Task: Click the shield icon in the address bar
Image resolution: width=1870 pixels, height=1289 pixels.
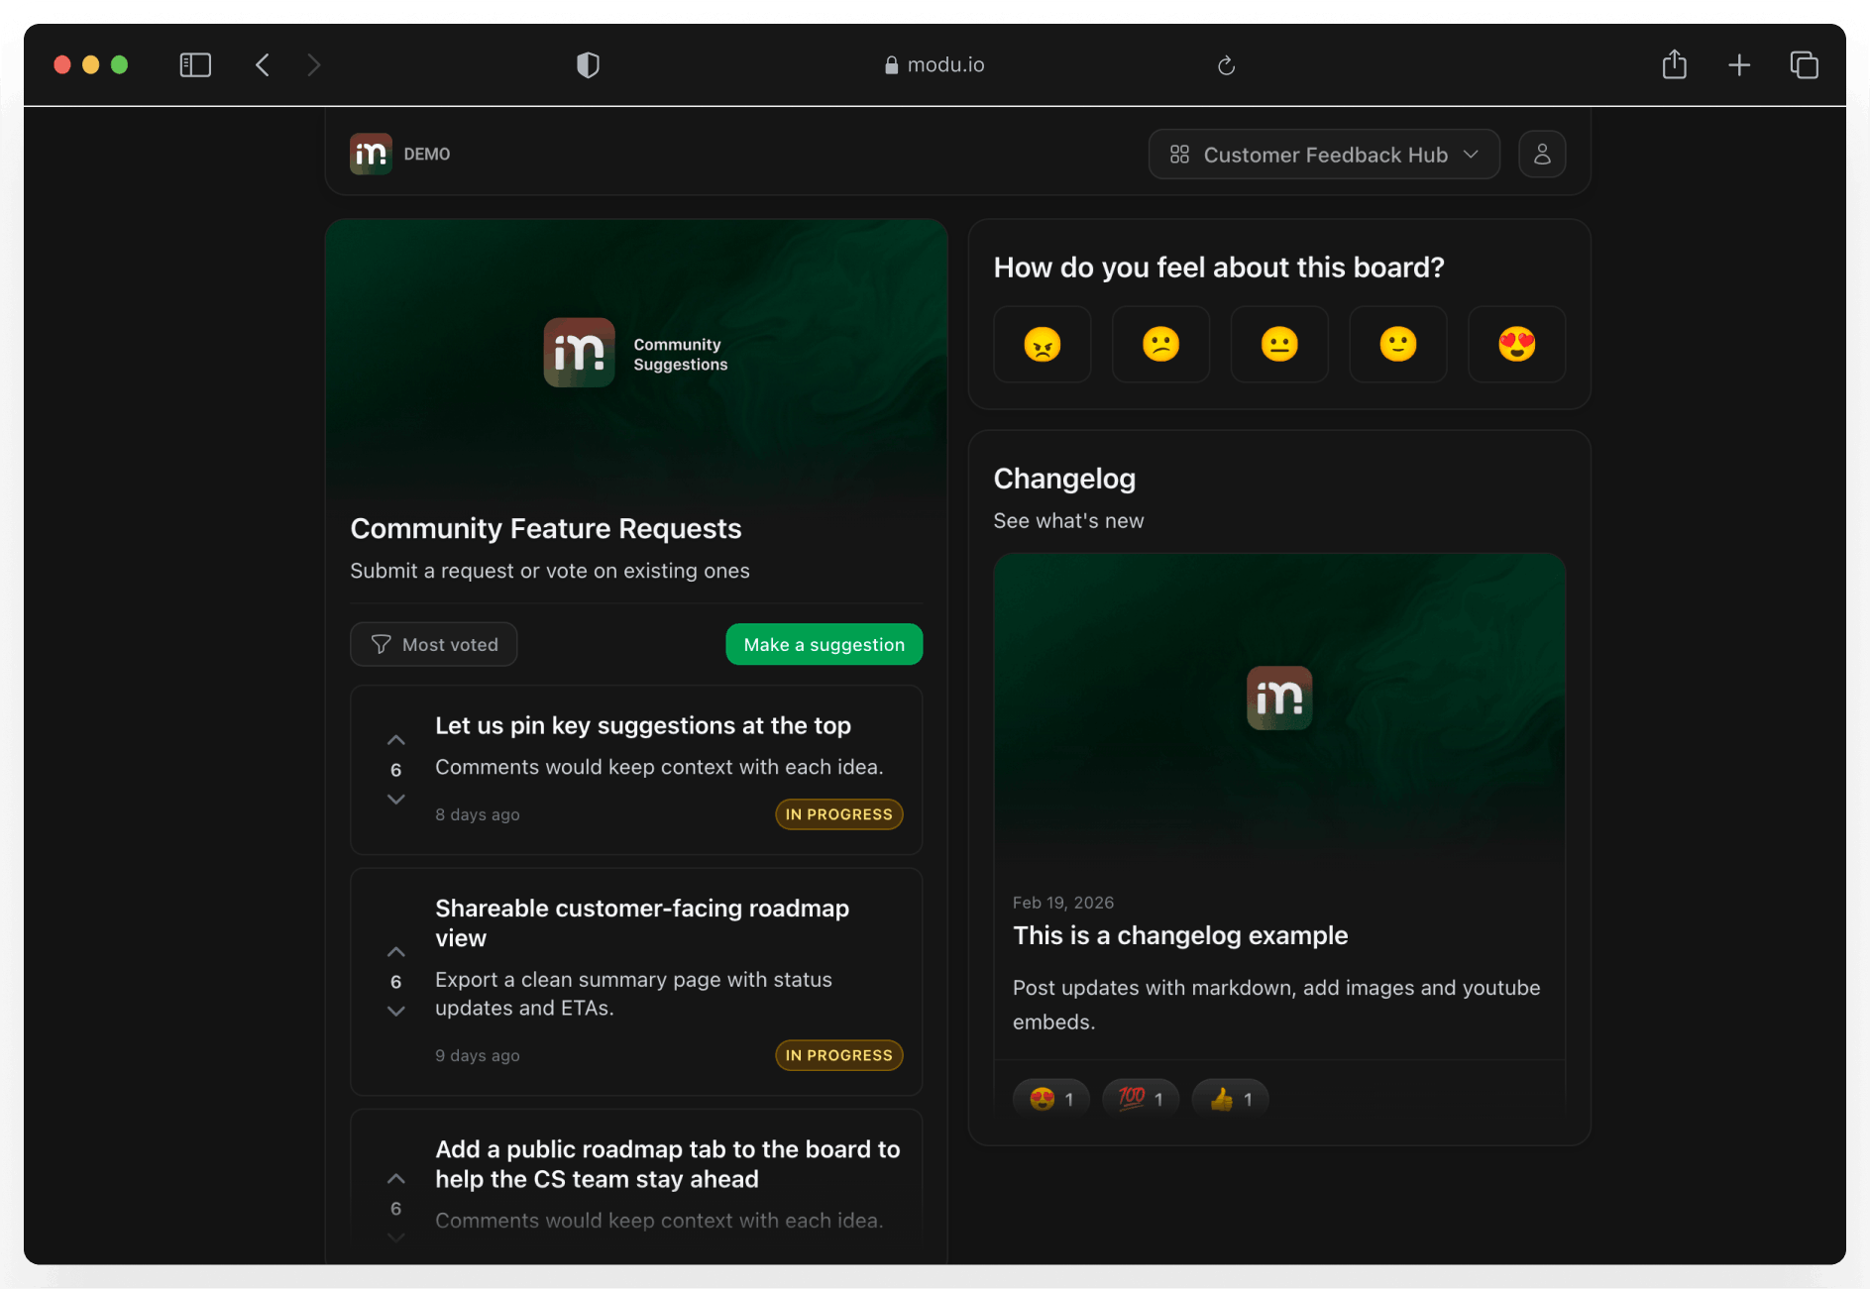Action: click(588, 64)
